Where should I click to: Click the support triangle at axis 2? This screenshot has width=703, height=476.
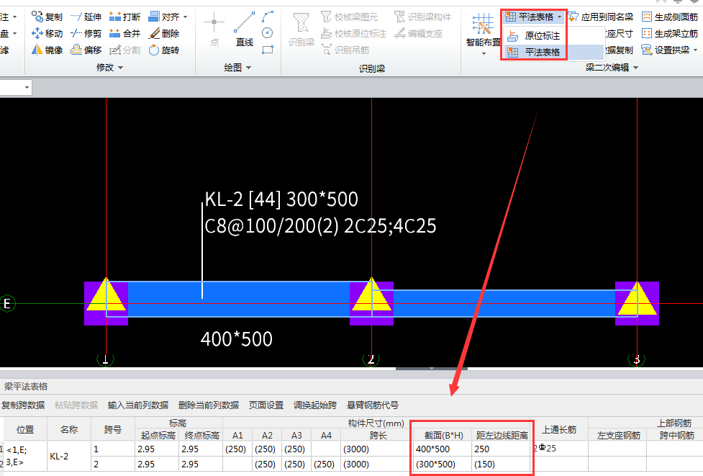pyautogui.click(x=371, y=295)
